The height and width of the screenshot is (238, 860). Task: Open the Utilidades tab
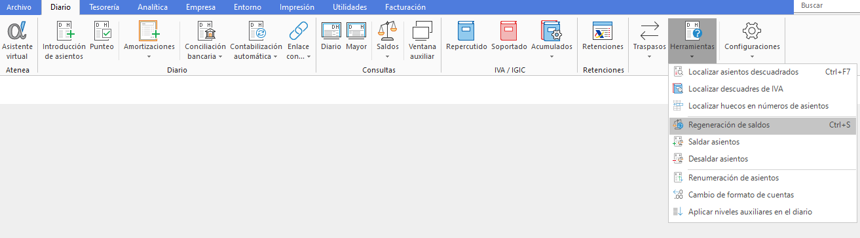click(350, 7)
